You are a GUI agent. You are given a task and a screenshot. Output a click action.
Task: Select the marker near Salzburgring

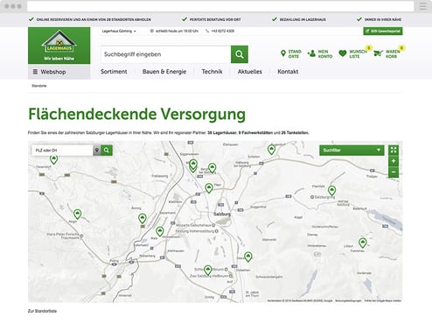pyautogui.click(x=331, y=191)
